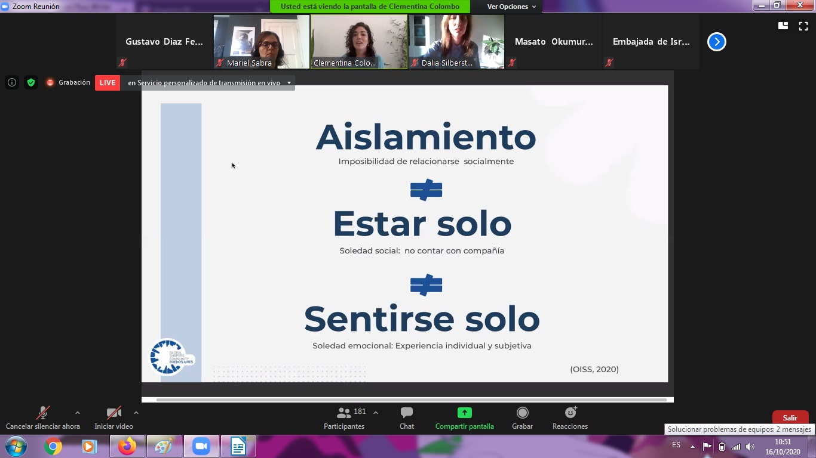Open Firefox from taskbar
Screen dimensions: 816x458
pyautogui.click(x=127, y=446)
